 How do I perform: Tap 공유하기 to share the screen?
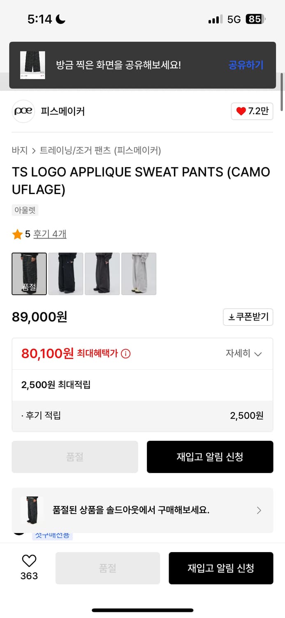(246, 65)
